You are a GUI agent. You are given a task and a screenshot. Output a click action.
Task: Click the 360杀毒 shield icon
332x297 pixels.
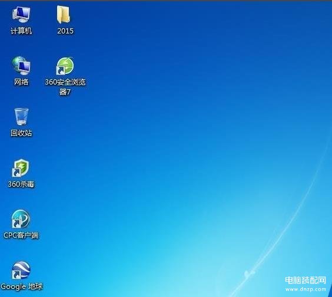[x=21, y=168]
